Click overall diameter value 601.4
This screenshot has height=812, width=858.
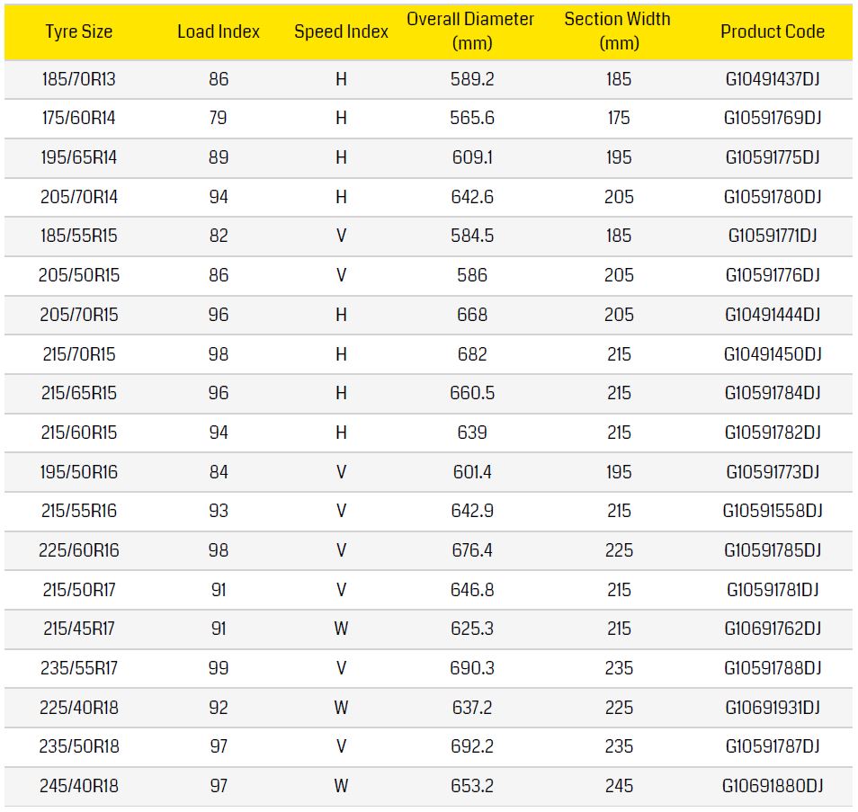pos(472,472)
